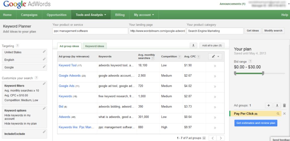
Task: Go to Home tab
Action: [x=7, y=15]
